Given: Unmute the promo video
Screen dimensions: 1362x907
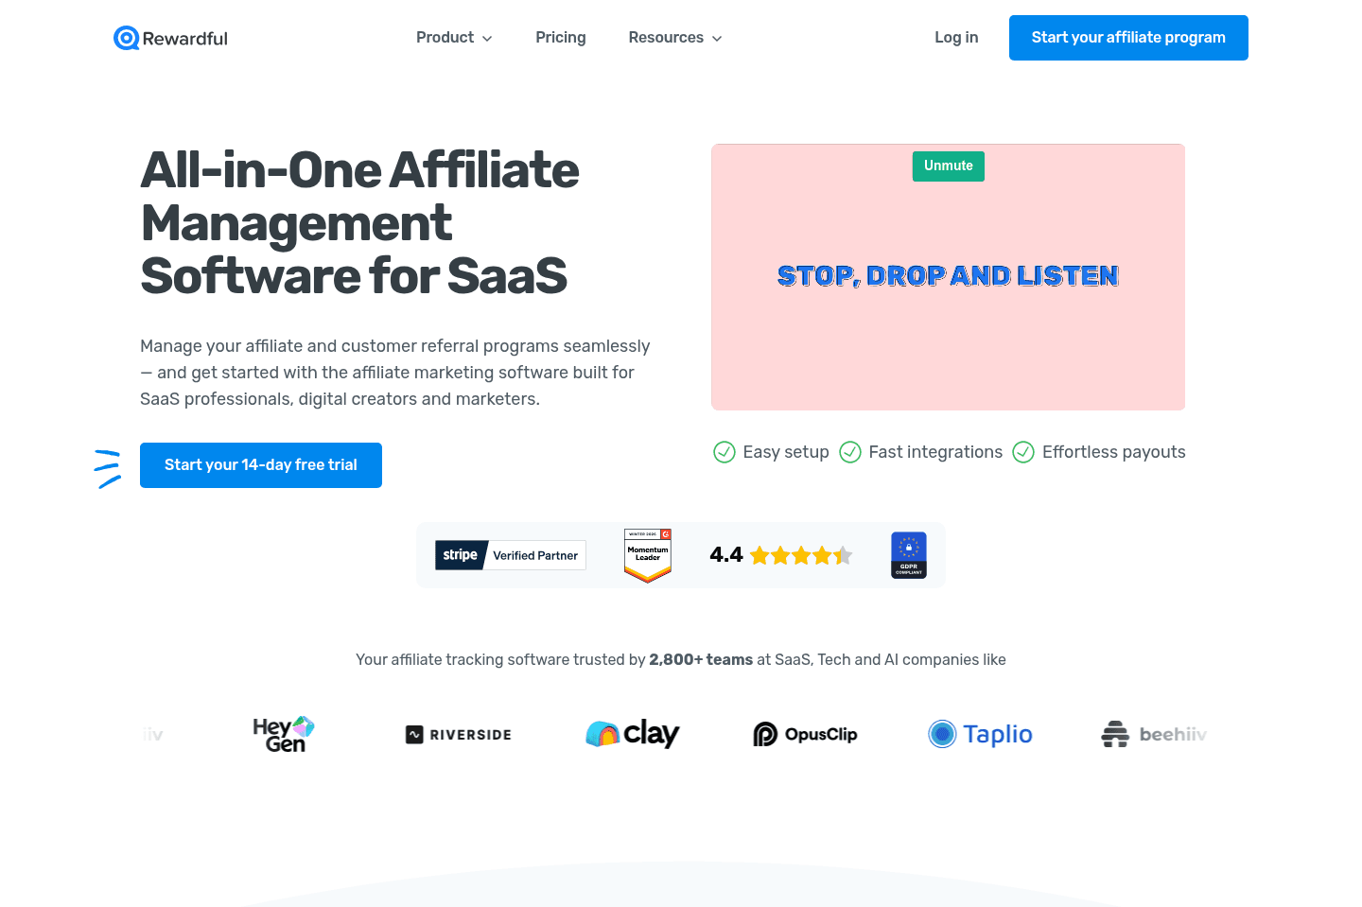Looking at the screenshot, I should point(948,166).
